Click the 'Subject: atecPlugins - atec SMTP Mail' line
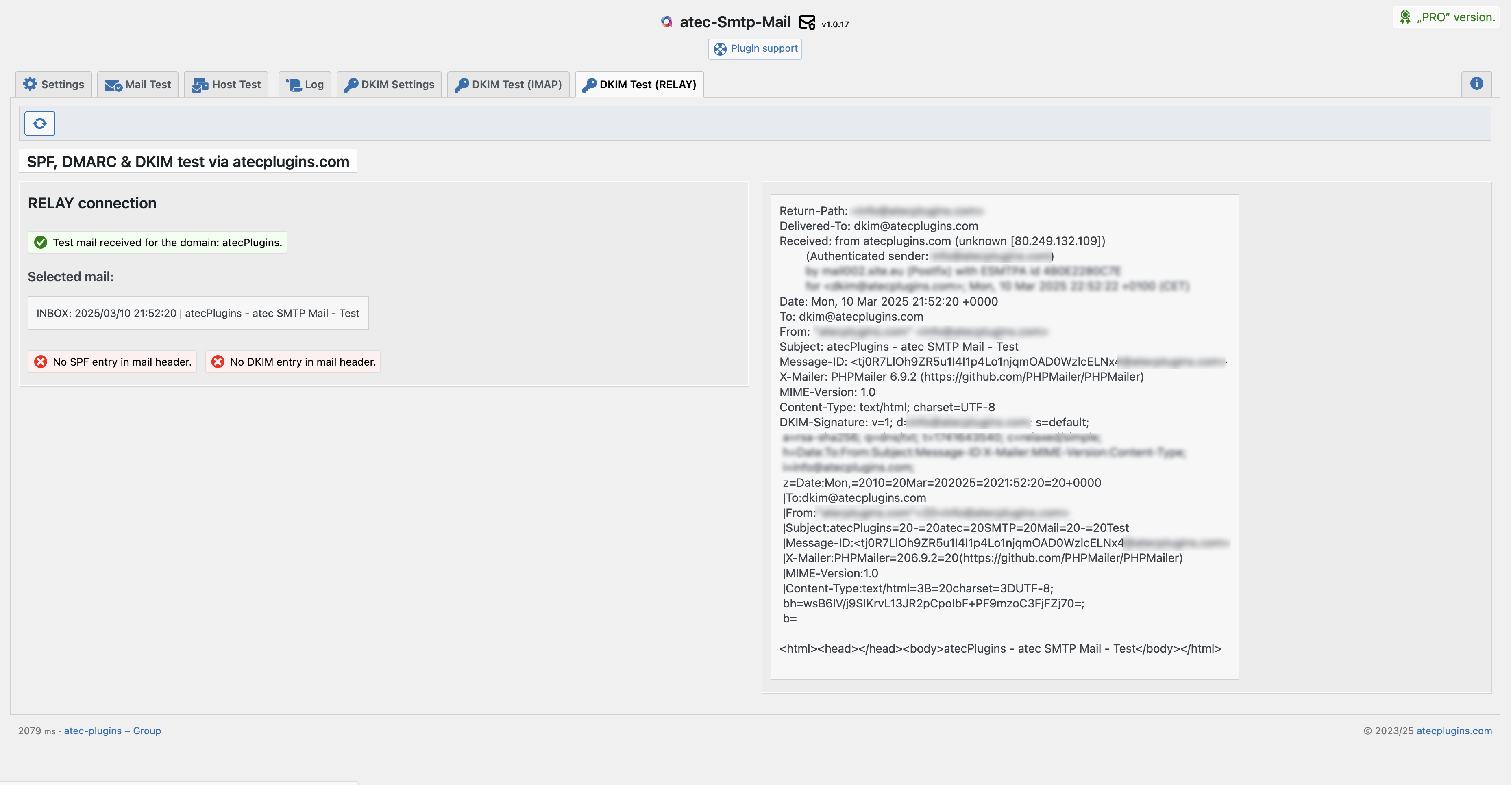Image resolution: width=1511 pixels, height=785 pixels. tap(899, 347)
